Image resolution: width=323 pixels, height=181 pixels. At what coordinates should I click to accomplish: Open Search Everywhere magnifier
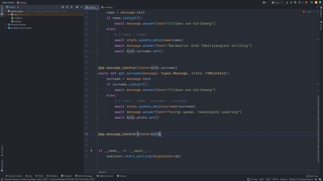pos(312,3)
